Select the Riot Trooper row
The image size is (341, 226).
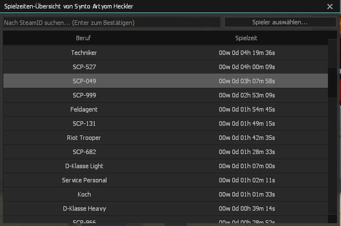[x=165, y=138]
